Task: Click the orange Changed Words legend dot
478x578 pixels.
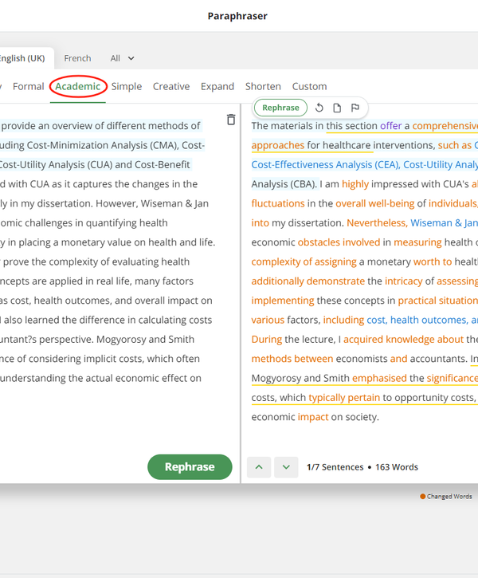Action: click(x=422, y=497)
